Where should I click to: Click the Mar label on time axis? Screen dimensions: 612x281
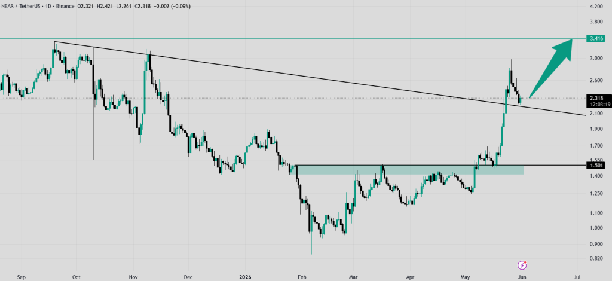point(353,277)
